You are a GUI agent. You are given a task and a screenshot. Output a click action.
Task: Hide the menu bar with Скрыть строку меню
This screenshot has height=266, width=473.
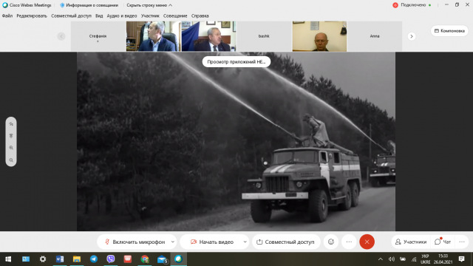point(149,5)
